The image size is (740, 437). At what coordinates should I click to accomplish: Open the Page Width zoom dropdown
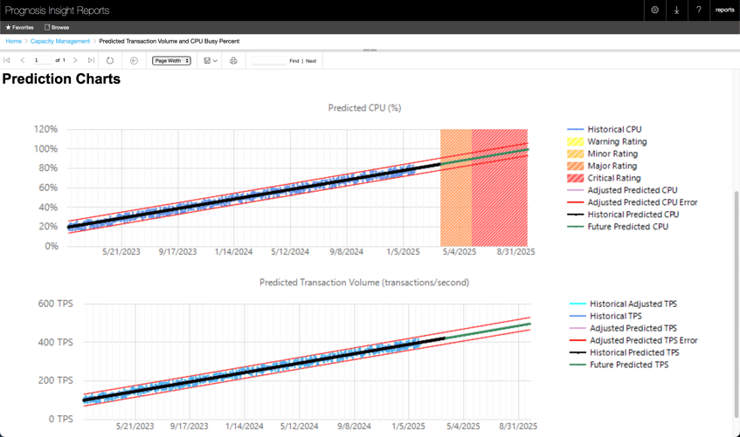[171, 61]
